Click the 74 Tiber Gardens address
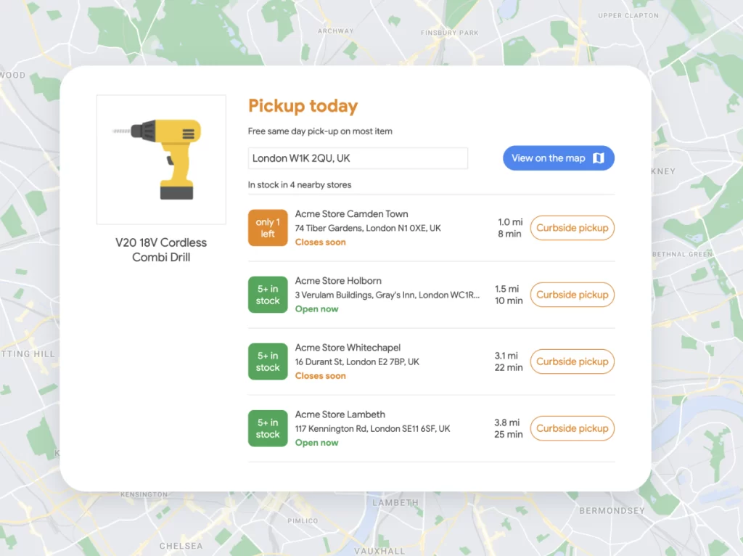 pyautogui.click(x=368, y=228)
